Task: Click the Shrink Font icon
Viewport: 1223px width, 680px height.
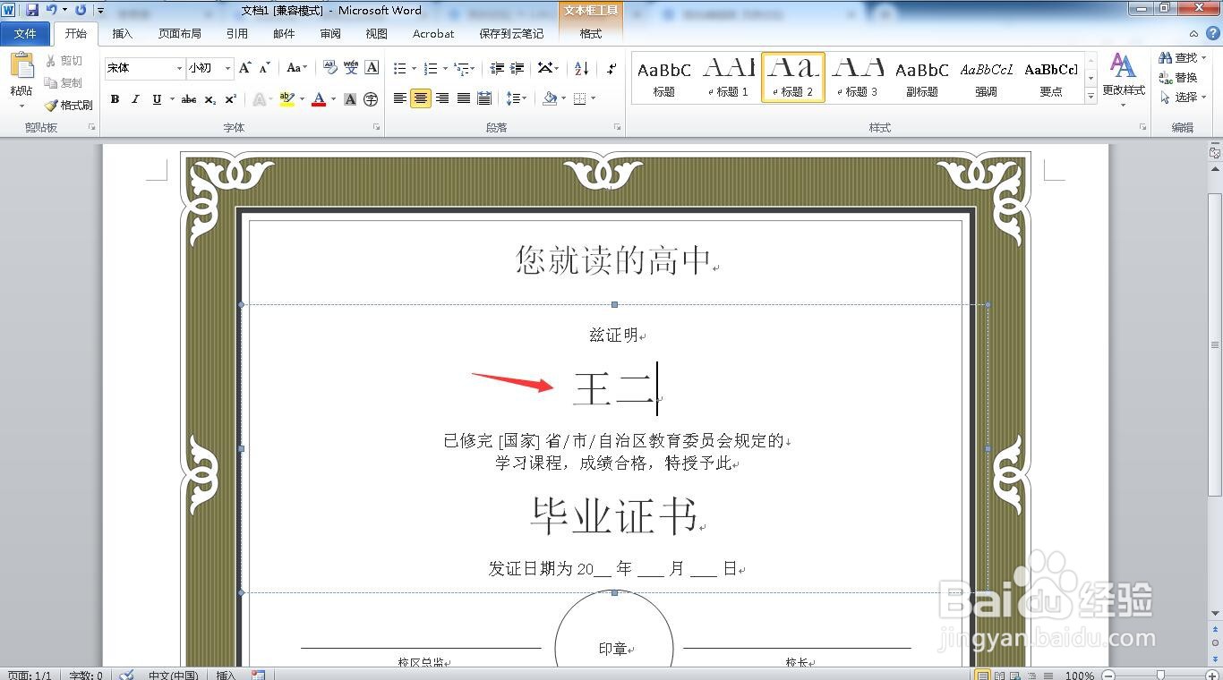Action: 265,68
